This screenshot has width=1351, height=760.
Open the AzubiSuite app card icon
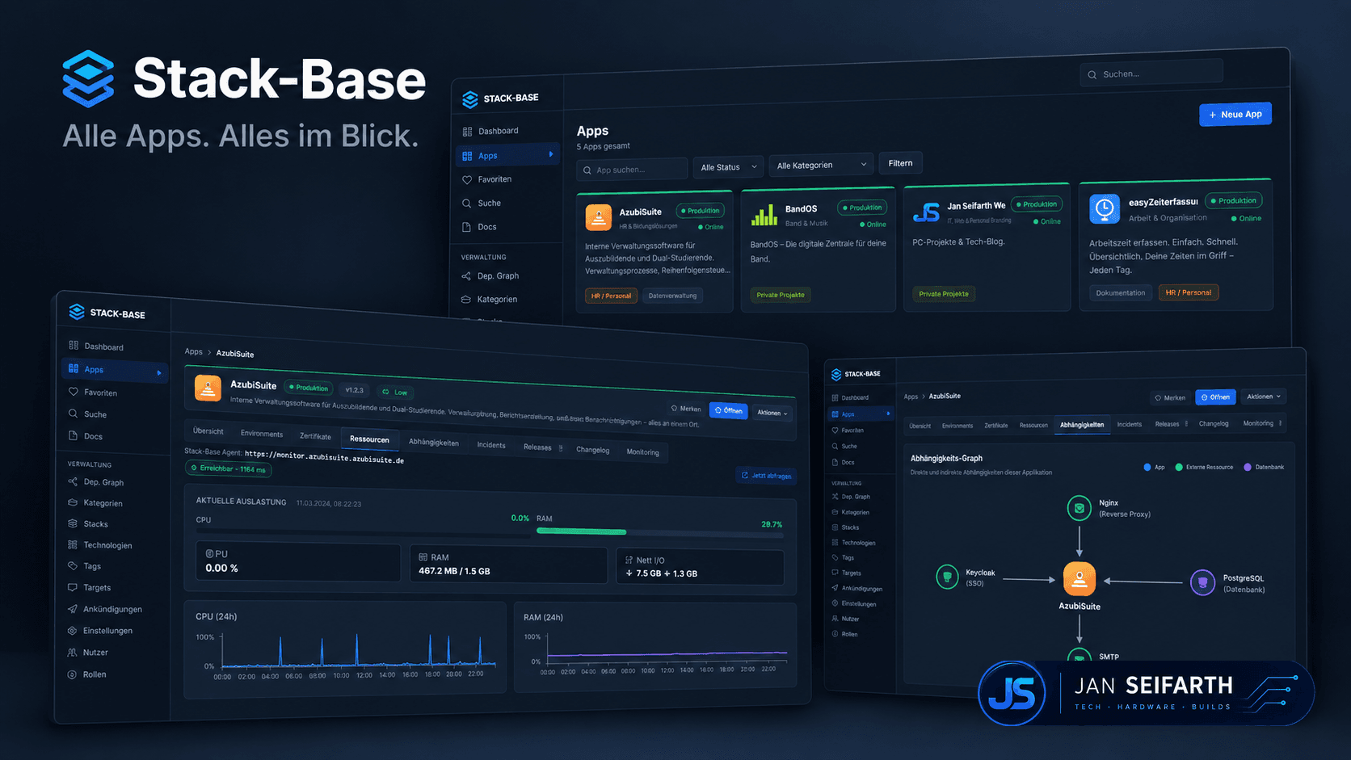598,217
